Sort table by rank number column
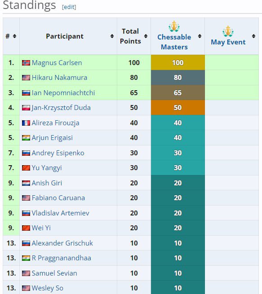262x294 pixels. click(x=14, y=36)
